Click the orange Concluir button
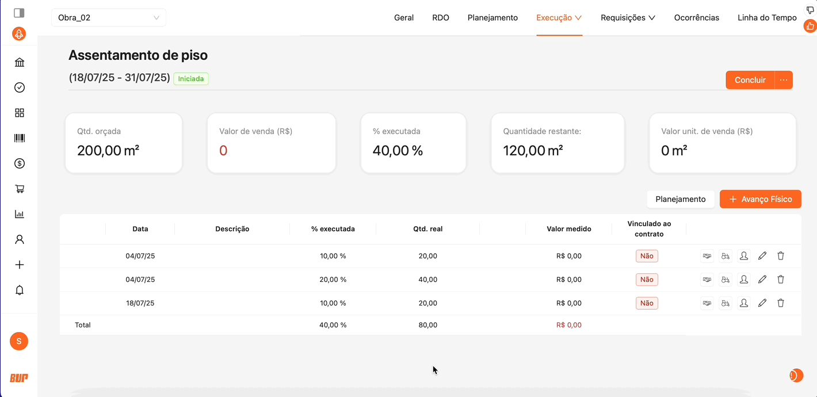817x397 pixels. pyautogui.click(x=750, y=80)
